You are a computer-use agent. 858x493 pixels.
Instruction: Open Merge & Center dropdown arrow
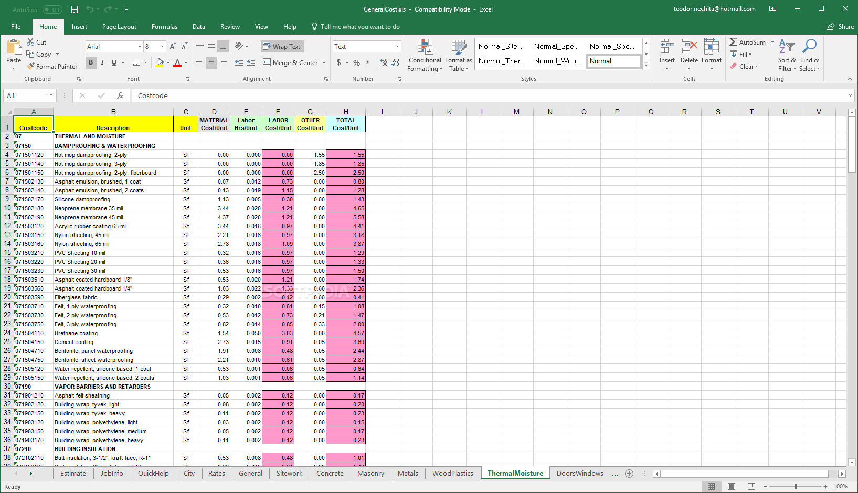[324, 63]
